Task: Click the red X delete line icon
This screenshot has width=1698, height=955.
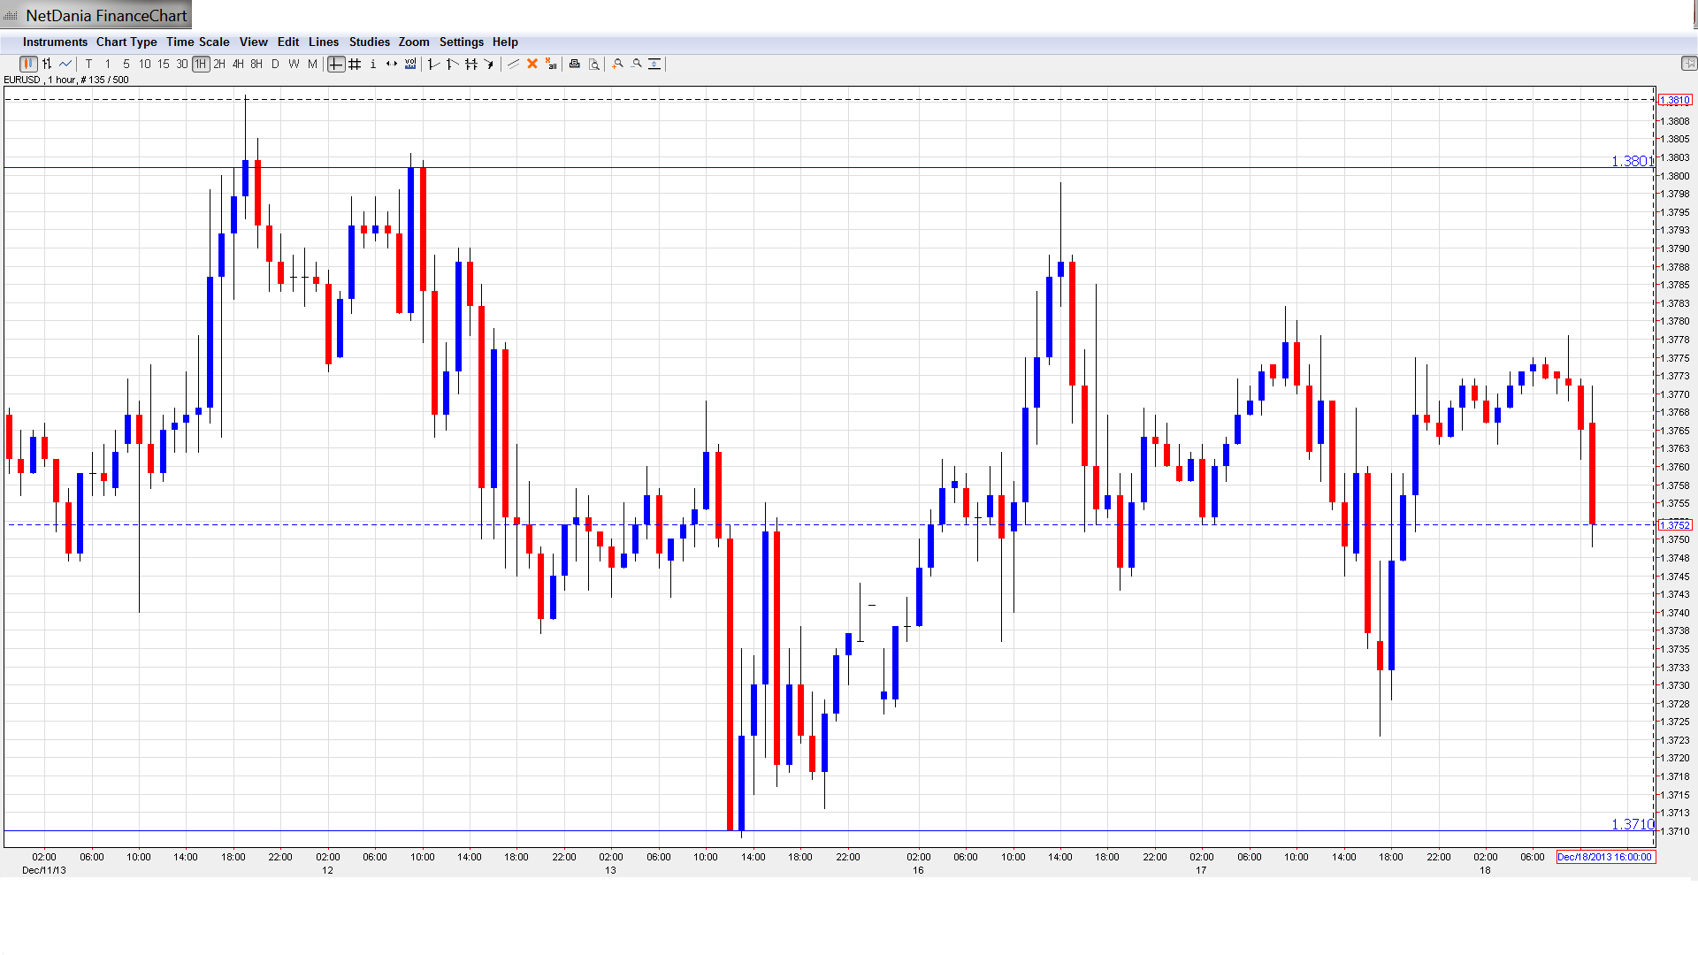Action: pos(532,64)
